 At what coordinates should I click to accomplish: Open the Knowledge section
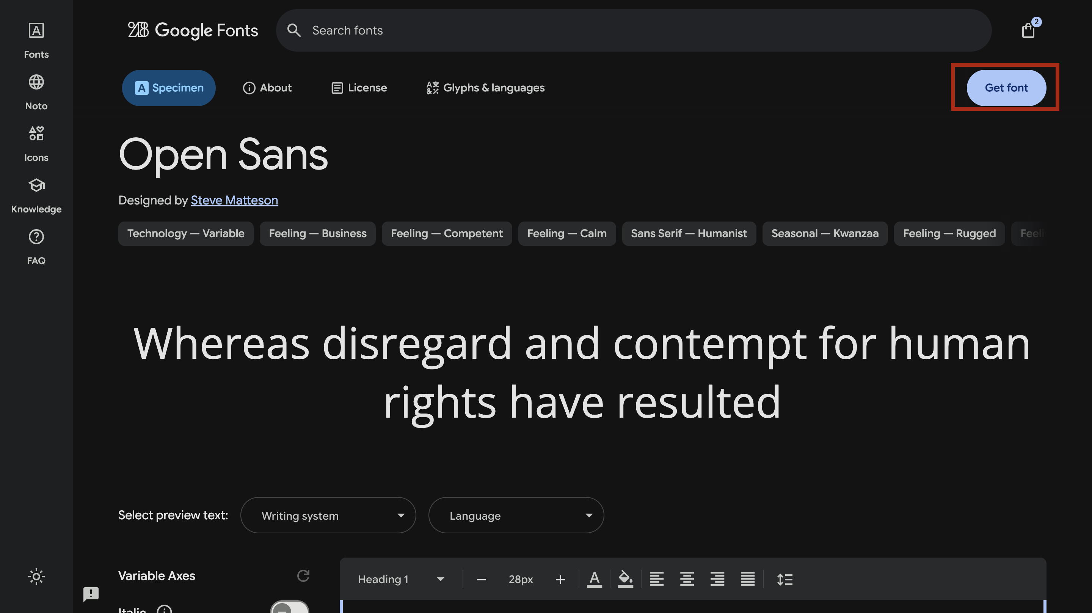tap(36, 196)
